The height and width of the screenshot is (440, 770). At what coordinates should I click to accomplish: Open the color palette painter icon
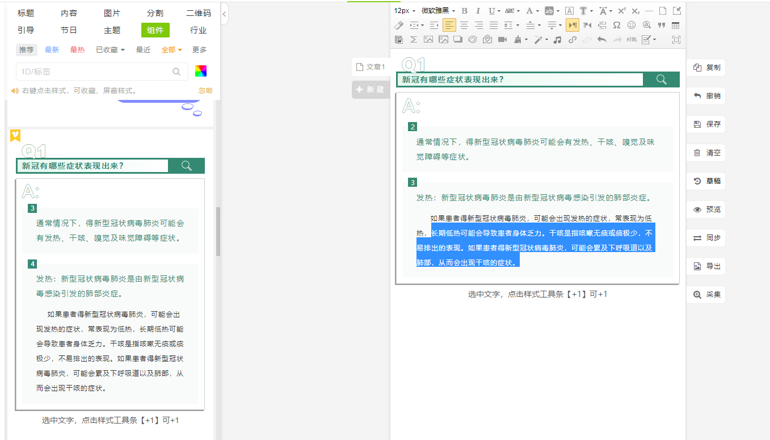click(x=473, y=39)
